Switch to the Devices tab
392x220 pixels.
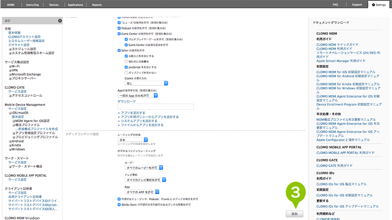(54, 5)
